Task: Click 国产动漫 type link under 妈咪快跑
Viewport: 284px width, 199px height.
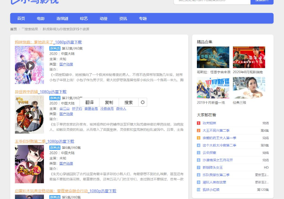Action: [x=66, y=64]
